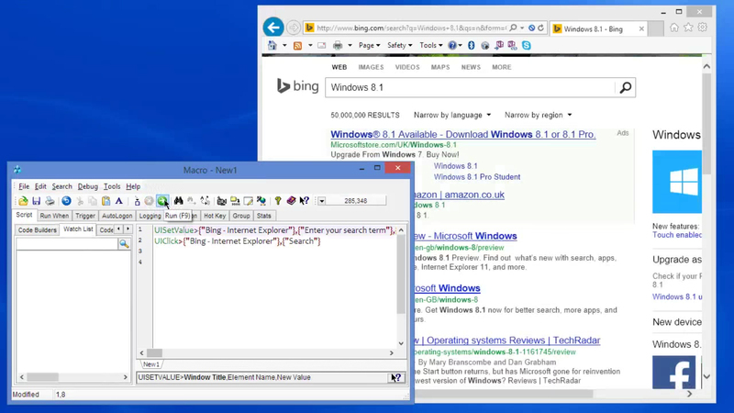Go back in Internet Explorer
Viewport: 734px width, 413px height.
pos(273,28)
